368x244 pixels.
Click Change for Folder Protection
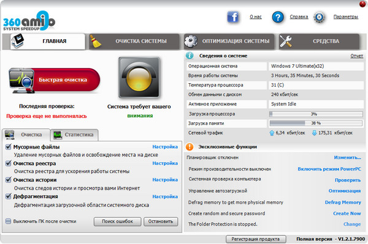pyautogui.click(x=352, y=224)
